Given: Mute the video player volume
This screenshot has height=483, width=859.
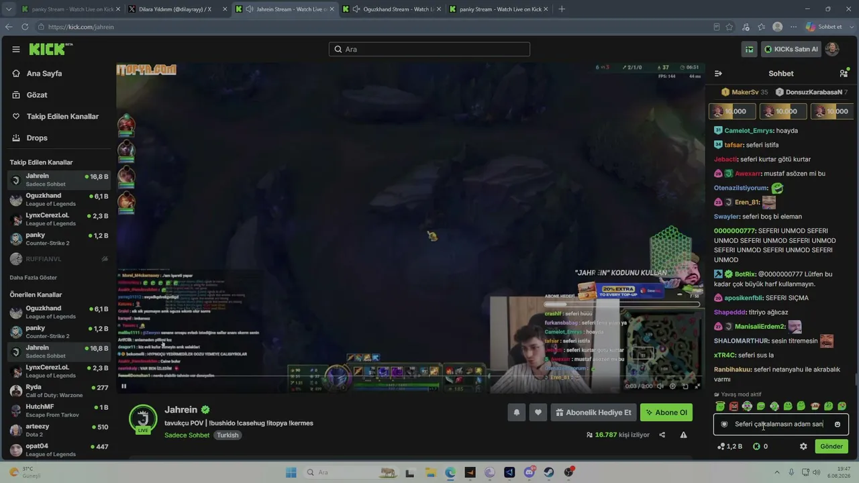Looking at the screenshot, I should point(660,386).
